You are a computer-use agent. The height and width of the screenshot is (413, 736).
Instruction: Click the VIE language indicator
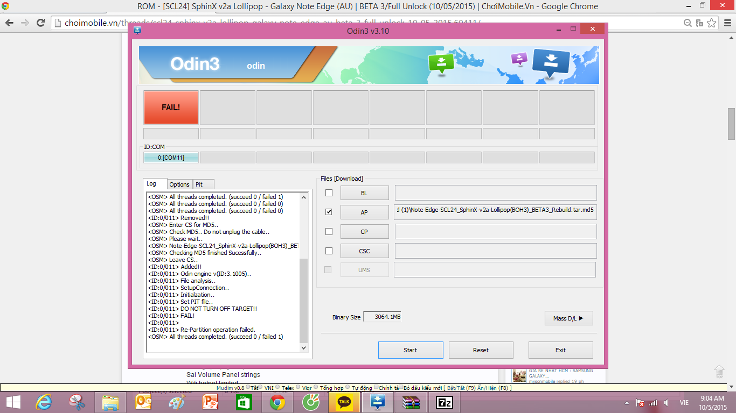(684, 403)
